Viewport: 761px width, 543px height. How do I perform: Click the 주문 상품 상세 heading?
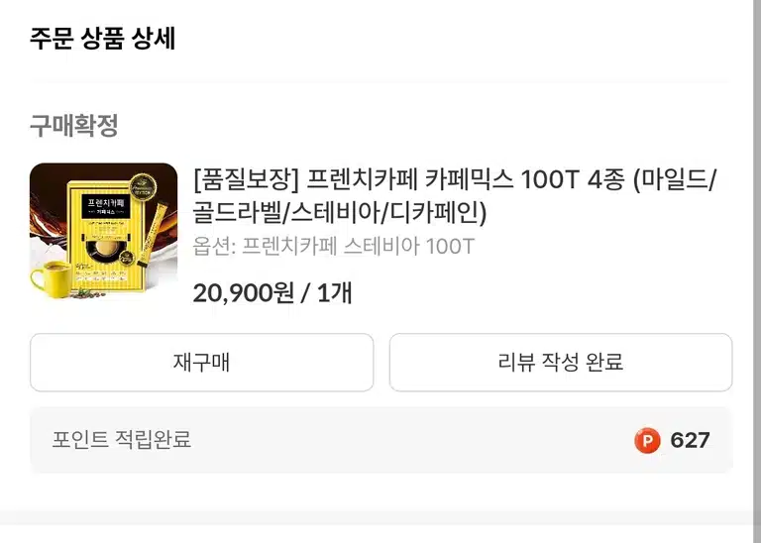tap(102, 39)
